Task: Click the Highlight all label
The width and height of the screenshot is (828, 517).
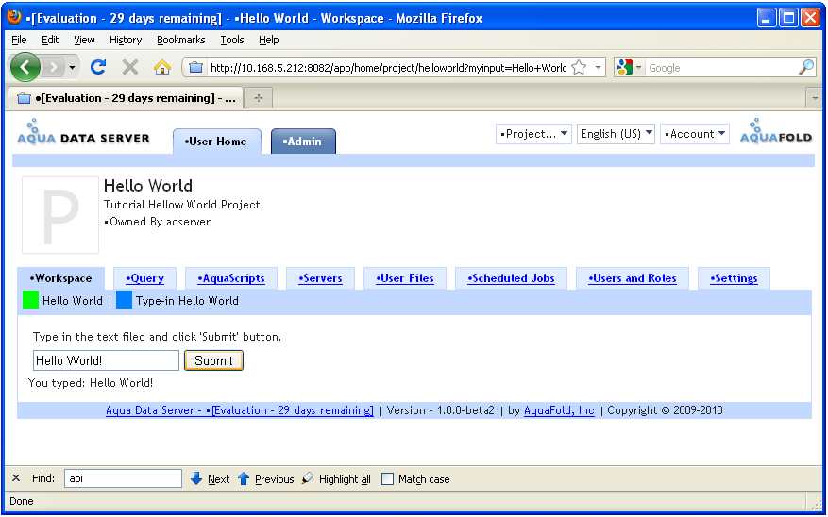Action: click(x=345, y=479)
